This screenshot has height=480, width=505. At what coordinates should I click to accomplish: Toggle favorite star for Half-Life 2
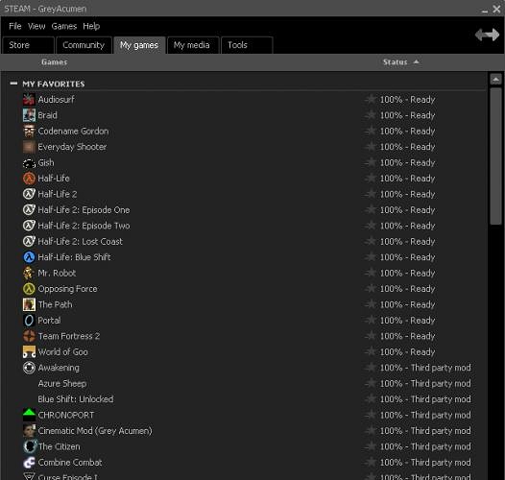(x=371, y=194)
